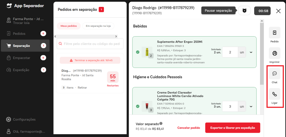Viewport: 286px width, 137px height.
Task: Click the info icon beside Valor separado
Action: (x=161, y=124)
